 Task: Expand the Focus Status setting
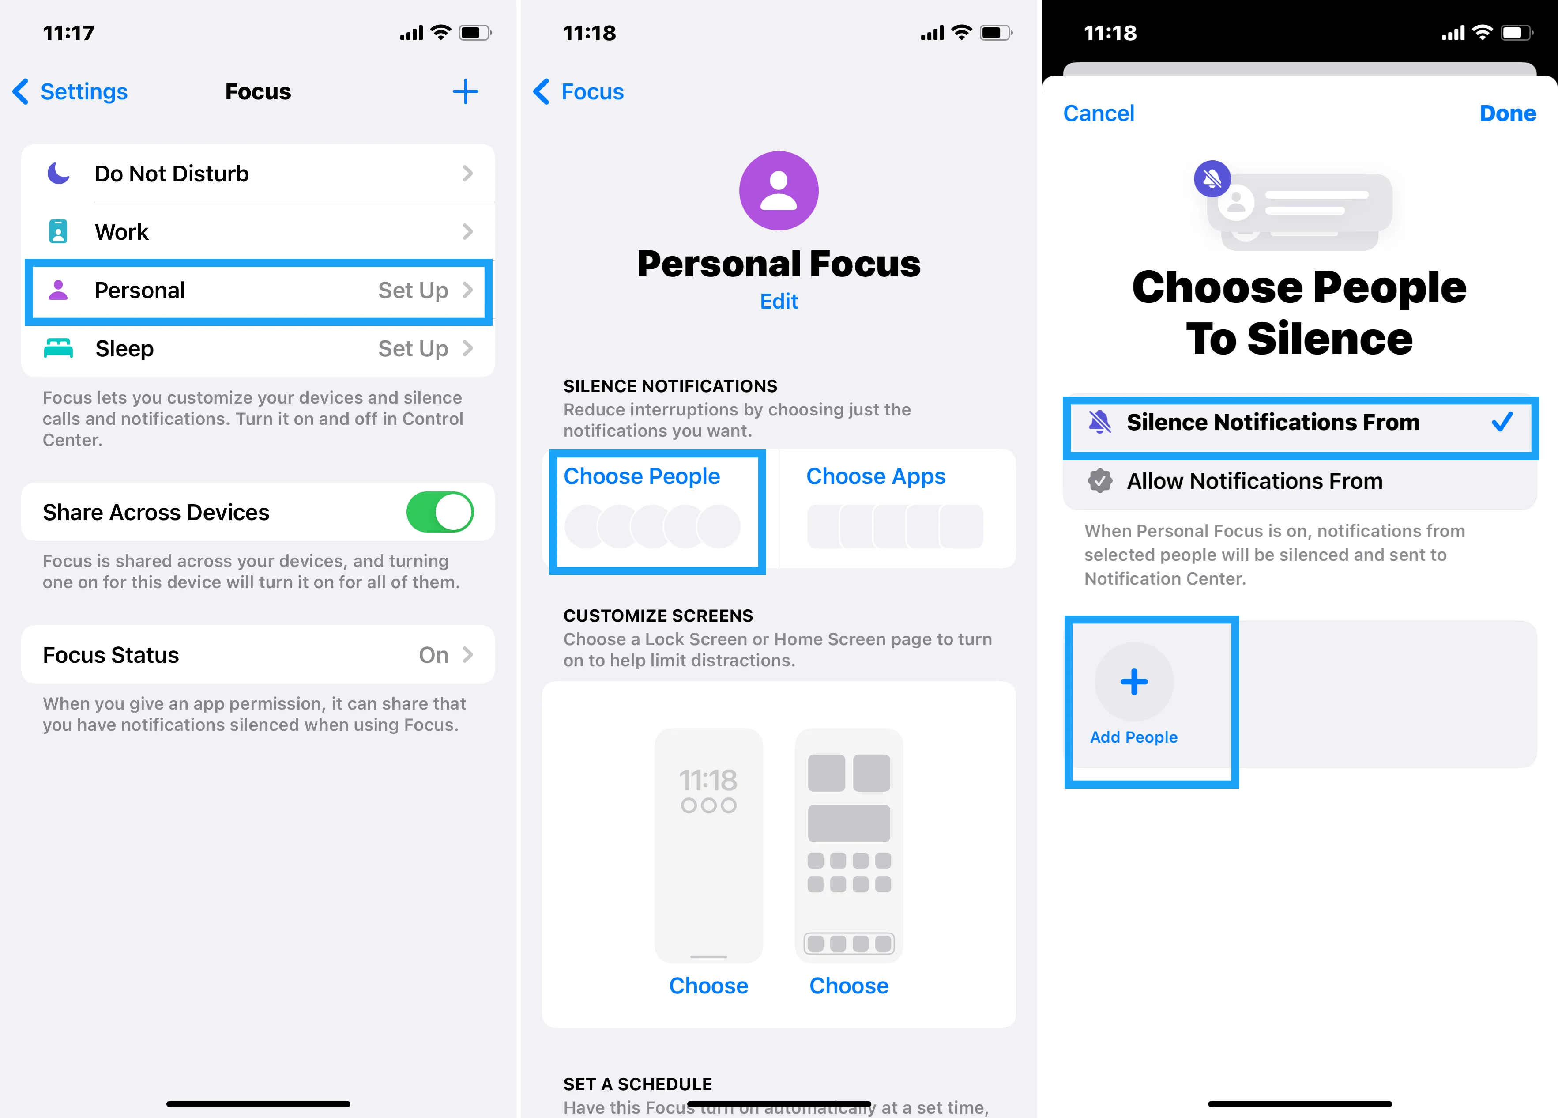coord(259,653)
